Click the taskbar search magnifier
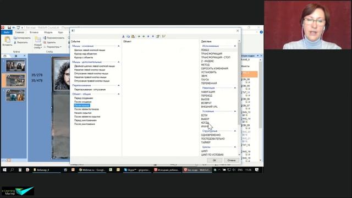 pyautogui.click(x=12, y=170)
